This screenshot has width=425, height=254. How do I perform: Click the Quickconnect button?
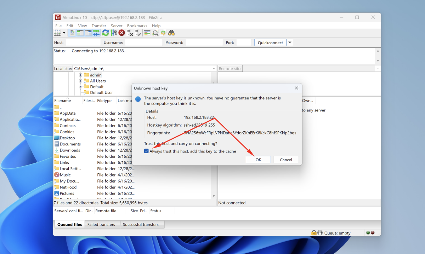(270, 42)
